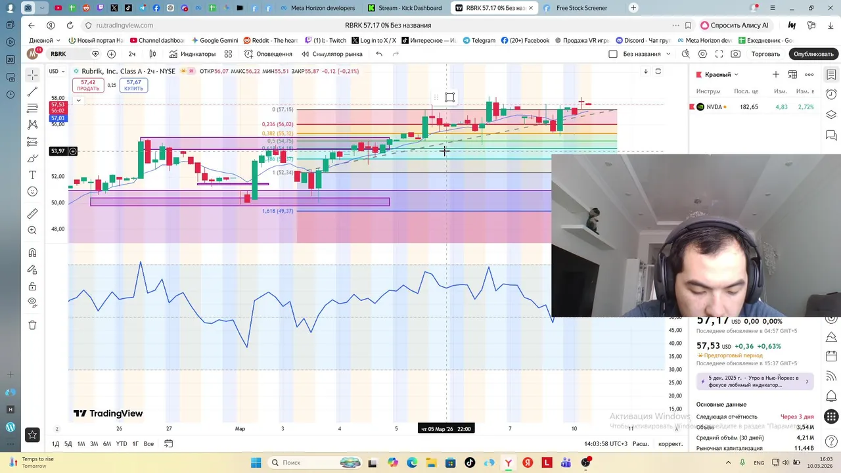Open indicator templates grid icon

point(228,54)
